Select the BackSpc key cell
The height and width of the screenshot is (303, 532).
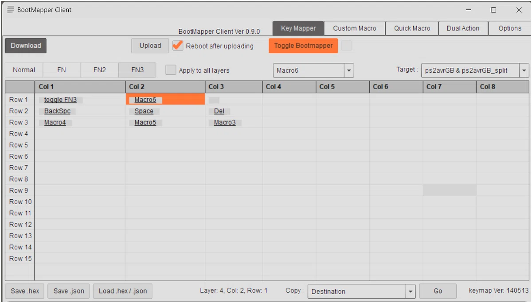coord(80,111)
